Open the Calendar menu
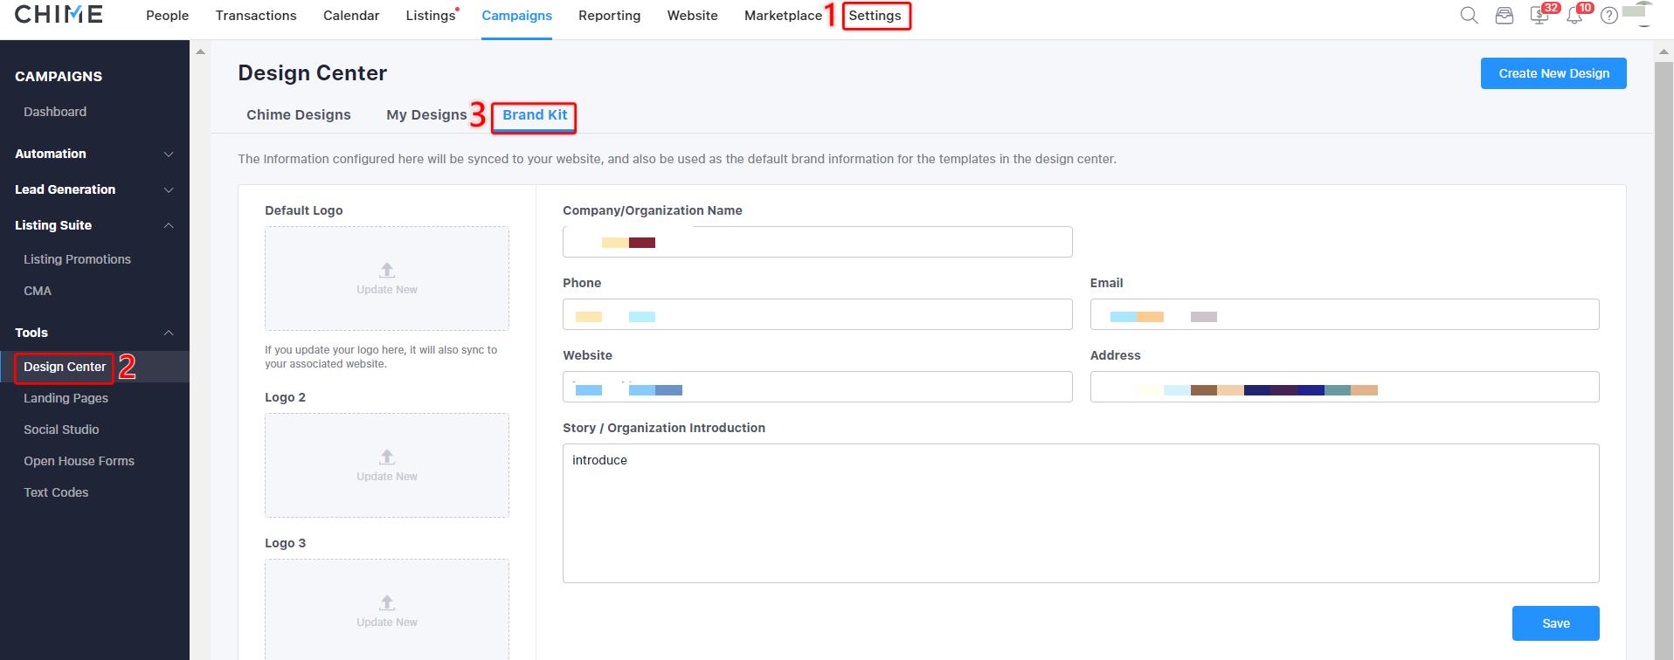This screenshot has height=660, width=1674. (351, 16)
